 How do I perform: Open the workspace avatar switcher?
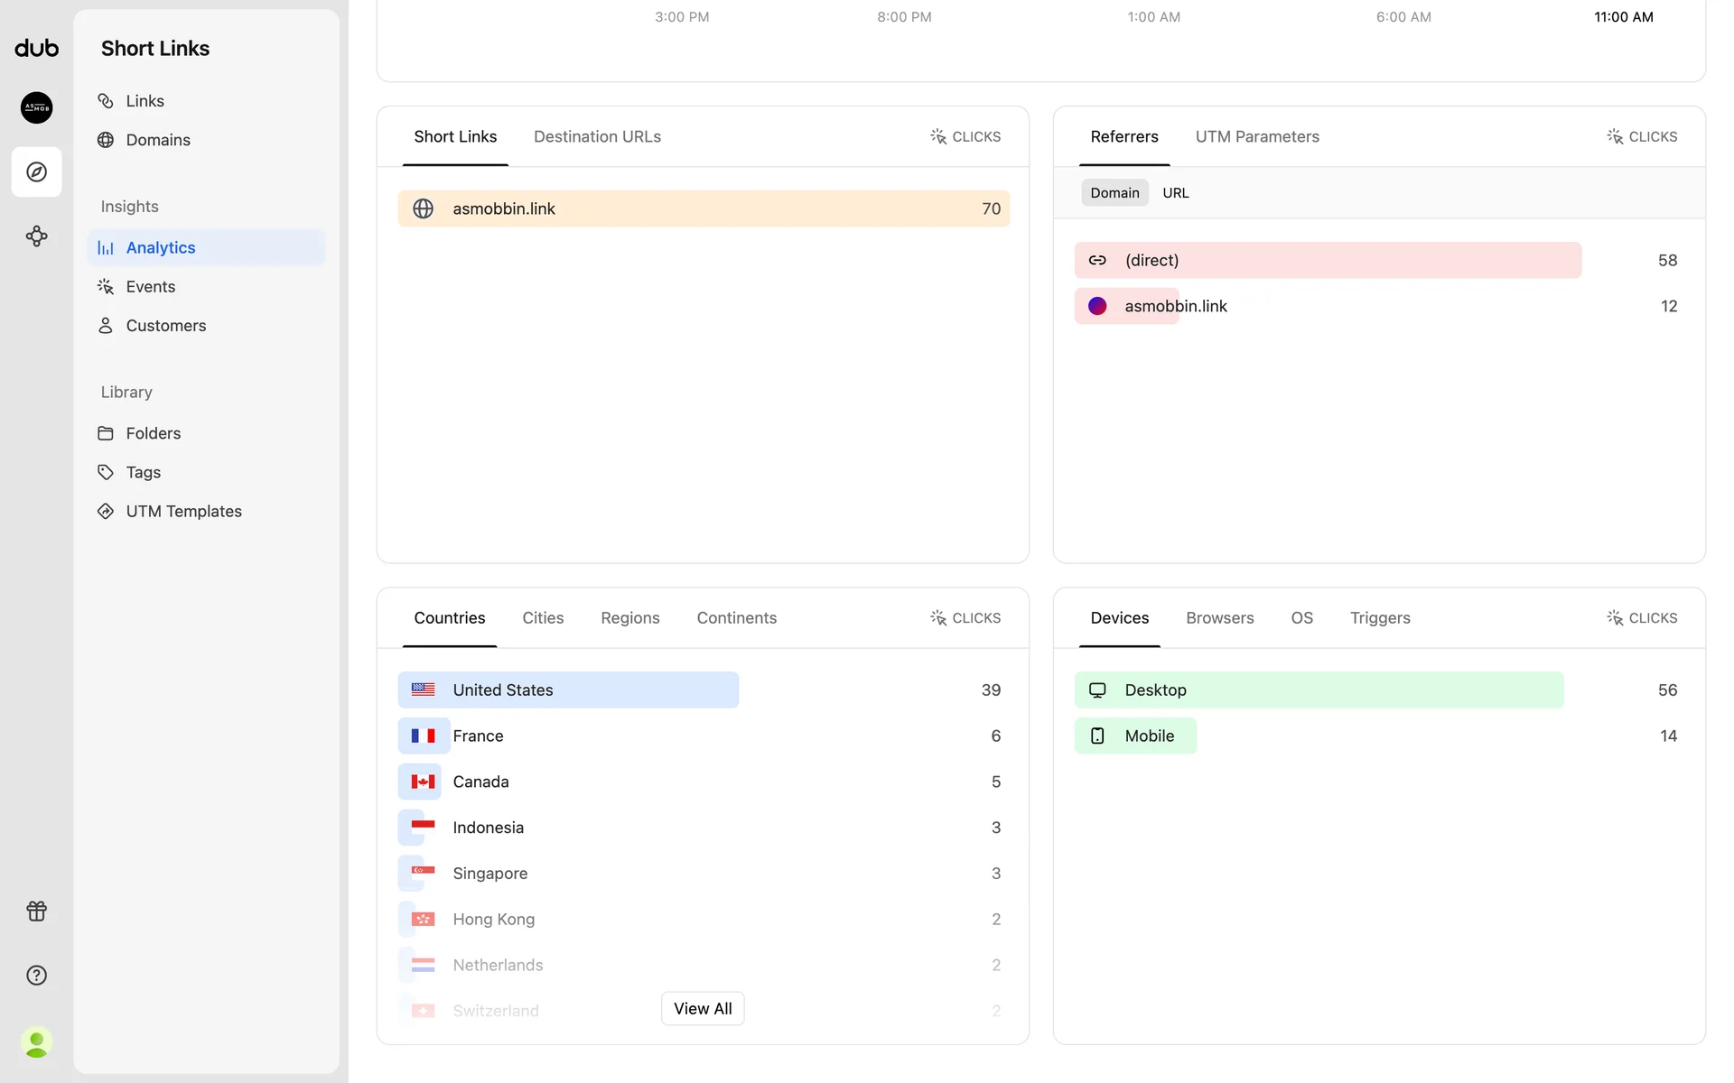36,107
